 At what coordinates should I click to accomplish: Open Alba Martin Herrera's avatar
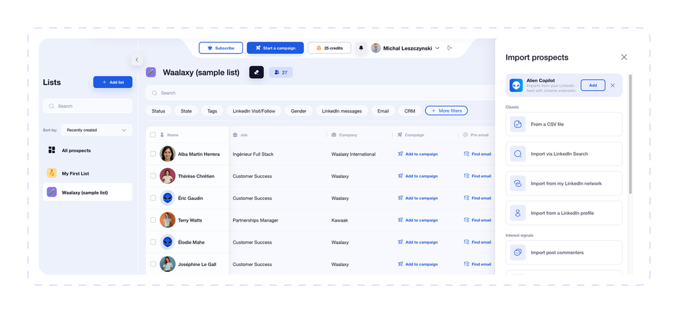click(168, 154)
